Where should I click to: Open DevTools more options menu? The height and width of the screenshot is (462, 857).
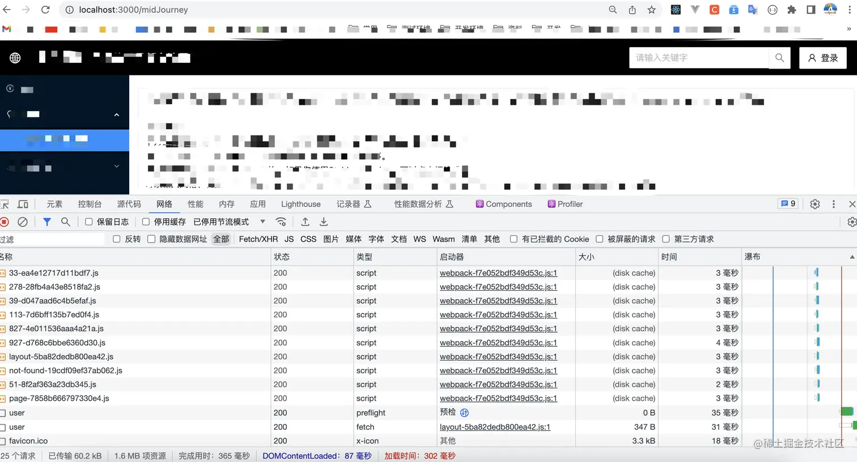(834, 204)
